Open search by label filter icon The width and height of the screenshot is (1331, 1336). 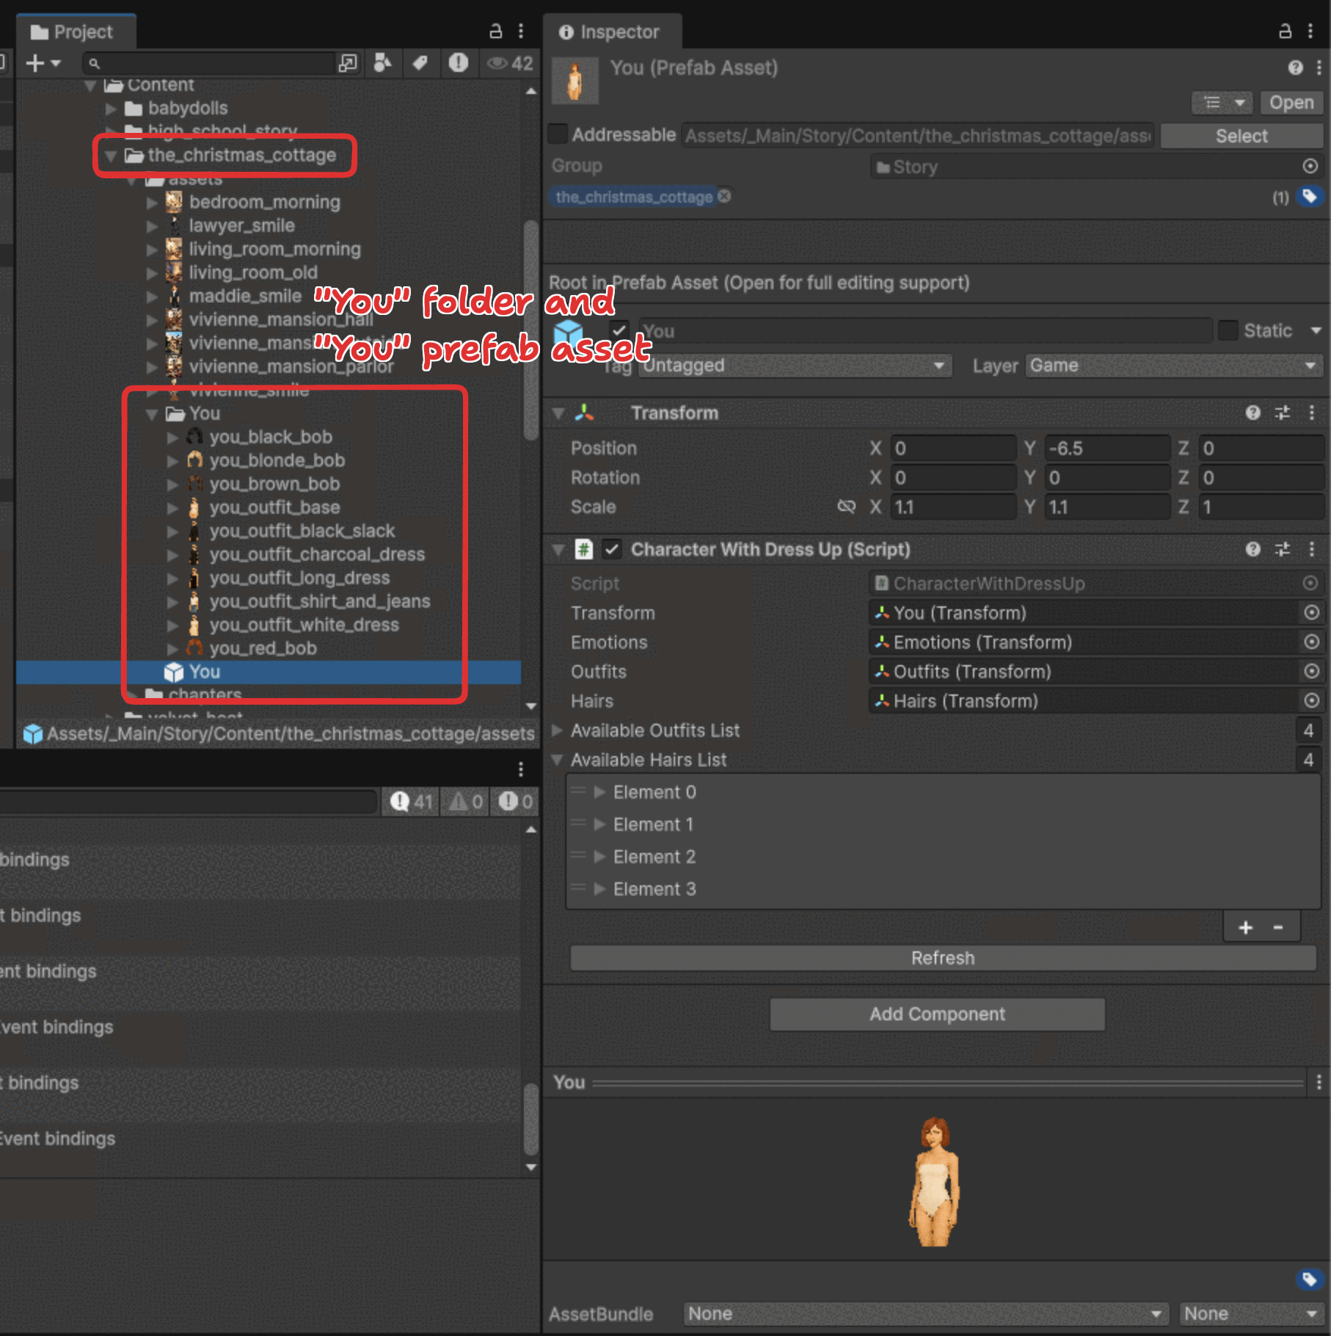coord(420,63)
